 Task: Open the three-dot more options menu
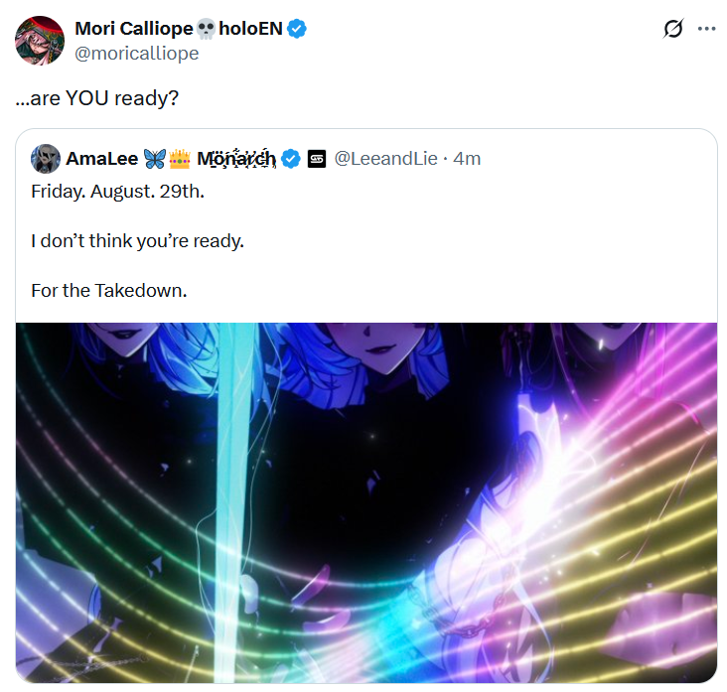point(706,29)
